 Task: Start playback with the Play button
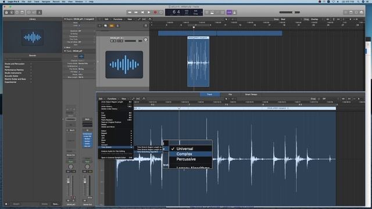pos(149,12)
